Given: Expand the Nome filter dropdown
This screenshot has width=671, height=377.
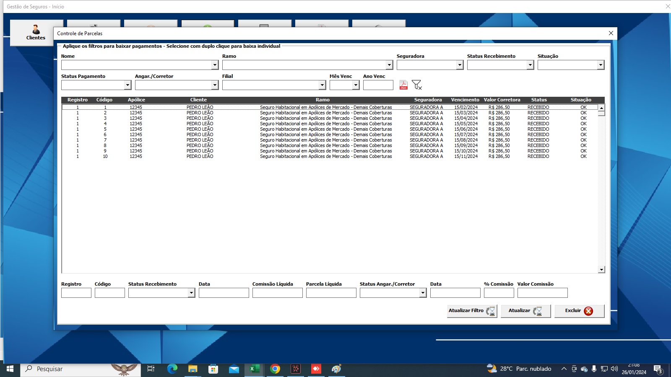Looking at the screenshot, I should click(215, 65).
